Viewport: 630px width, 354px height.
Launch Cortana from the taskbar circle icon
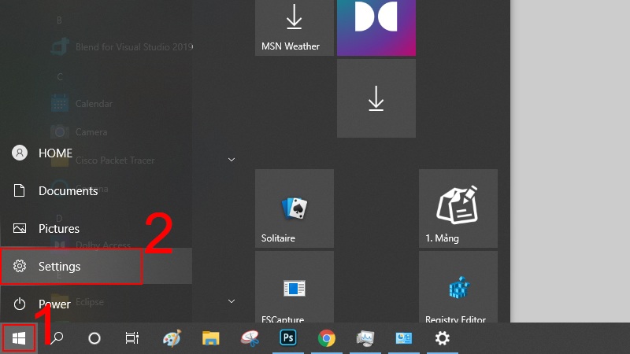click(94, 338)
